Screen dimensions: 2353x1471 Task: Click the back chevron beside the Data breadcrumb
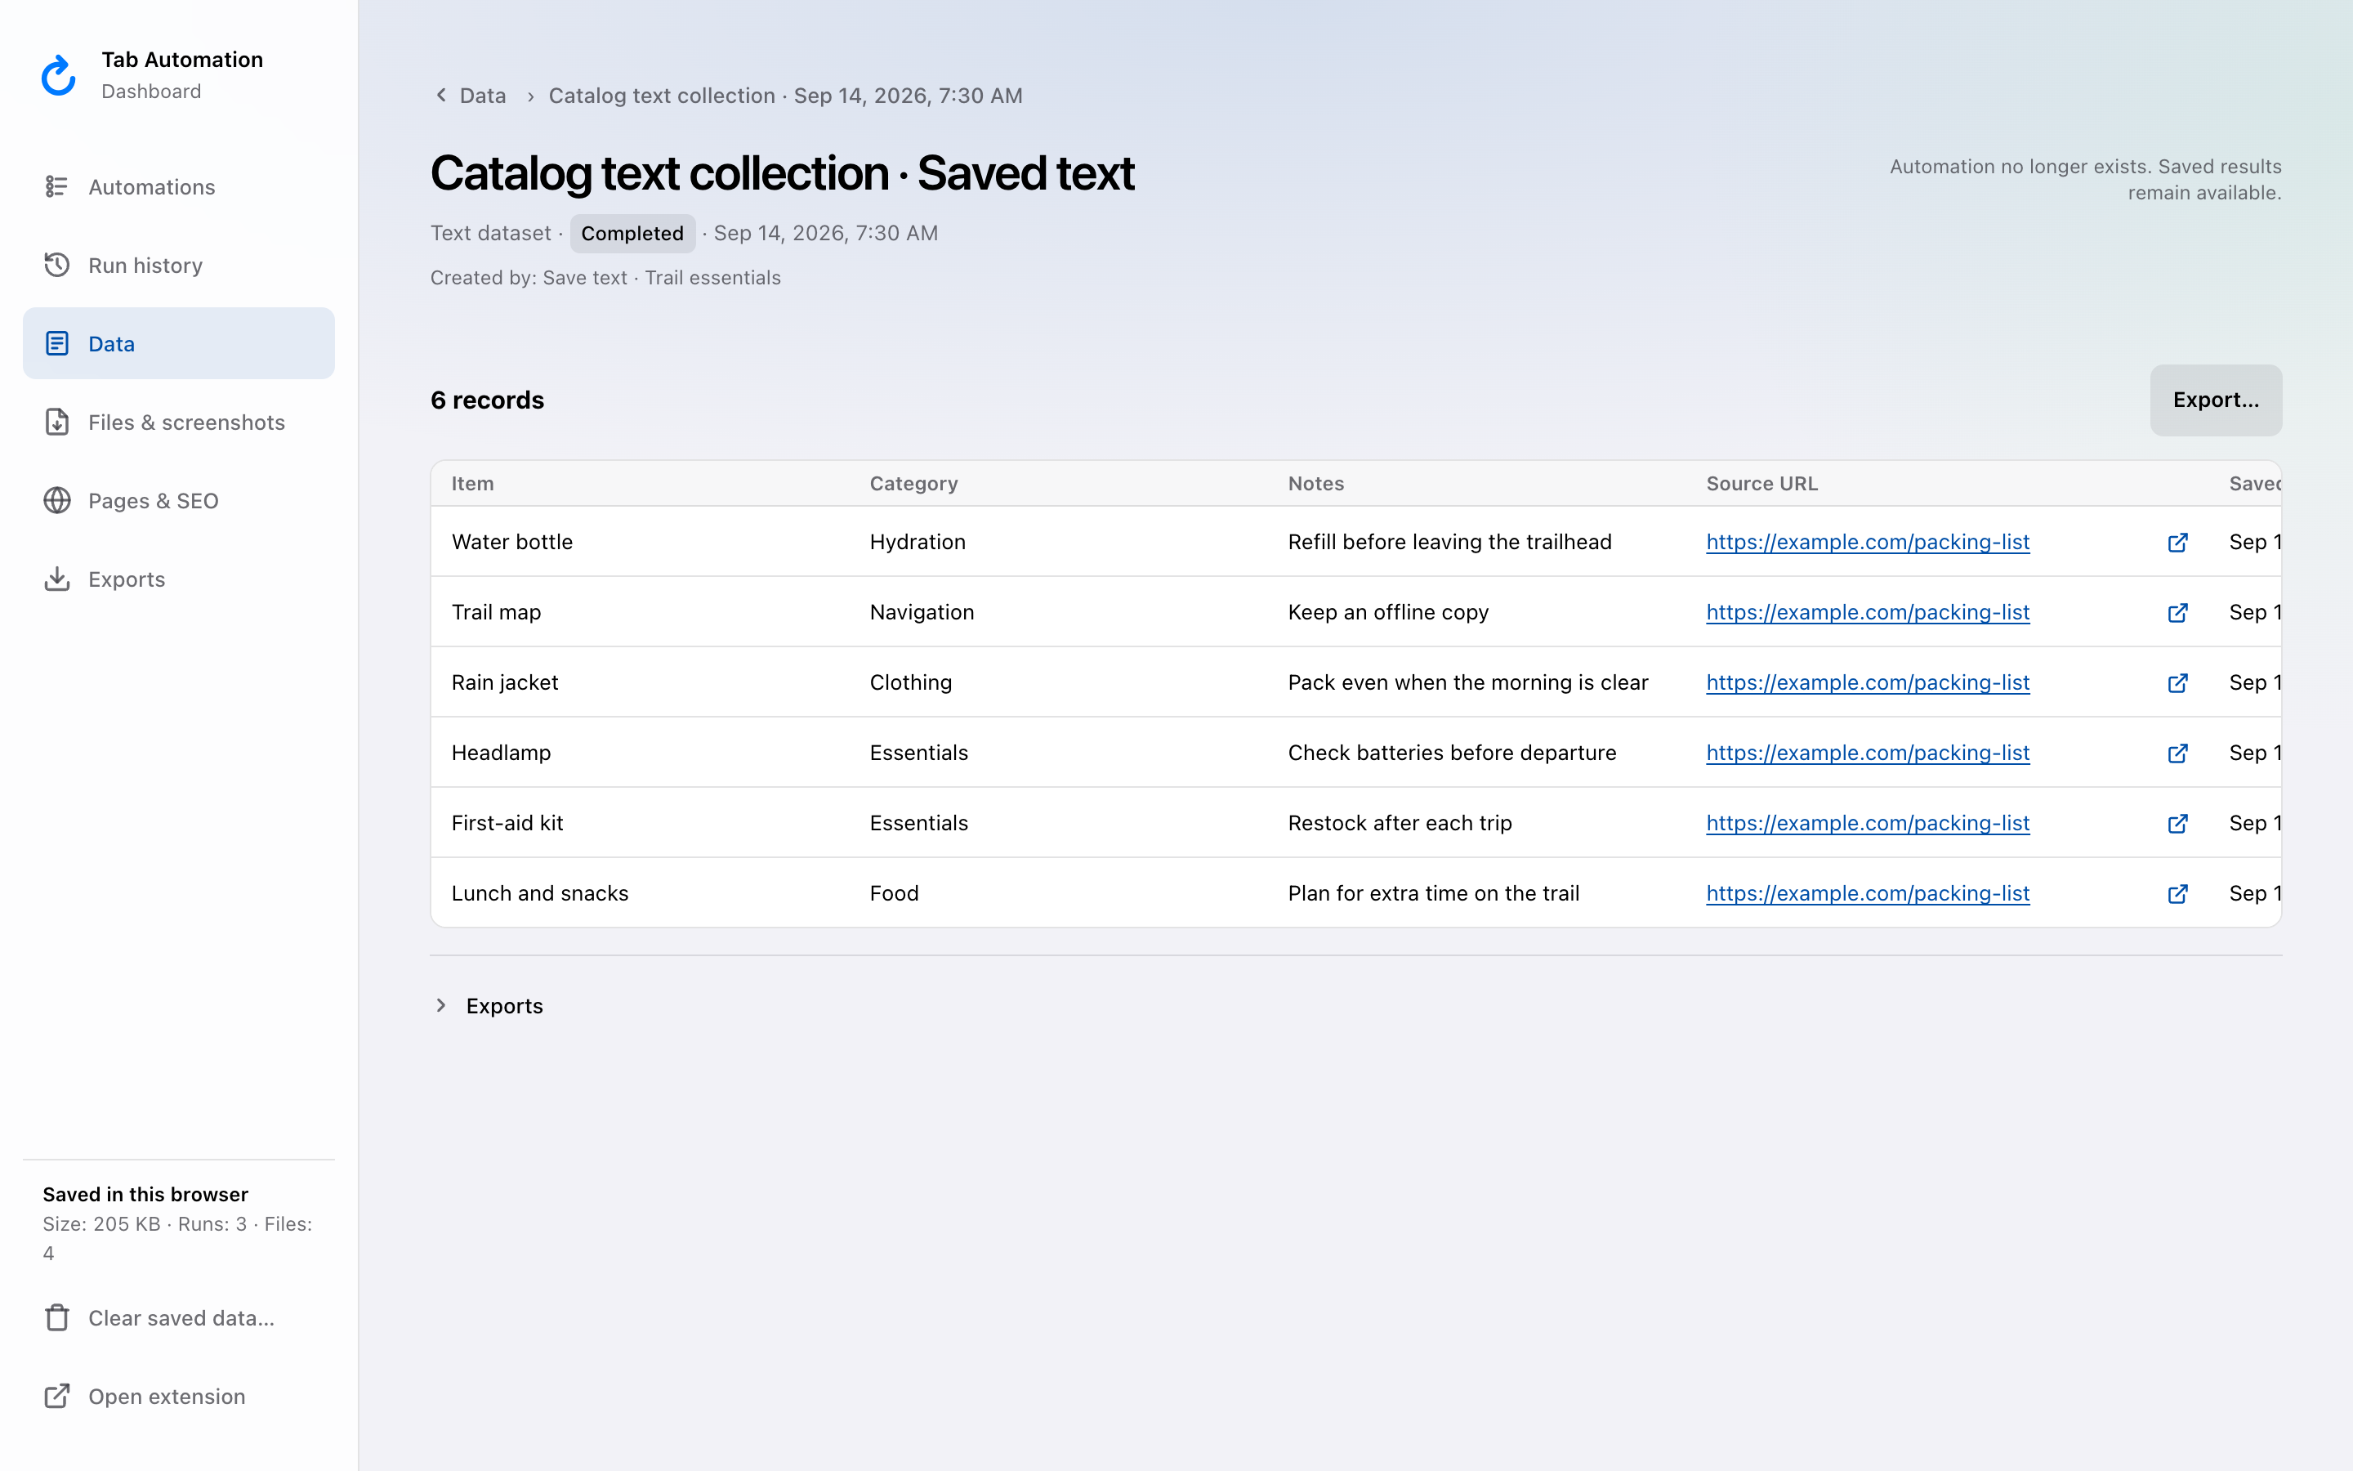(x=441, y=94)
